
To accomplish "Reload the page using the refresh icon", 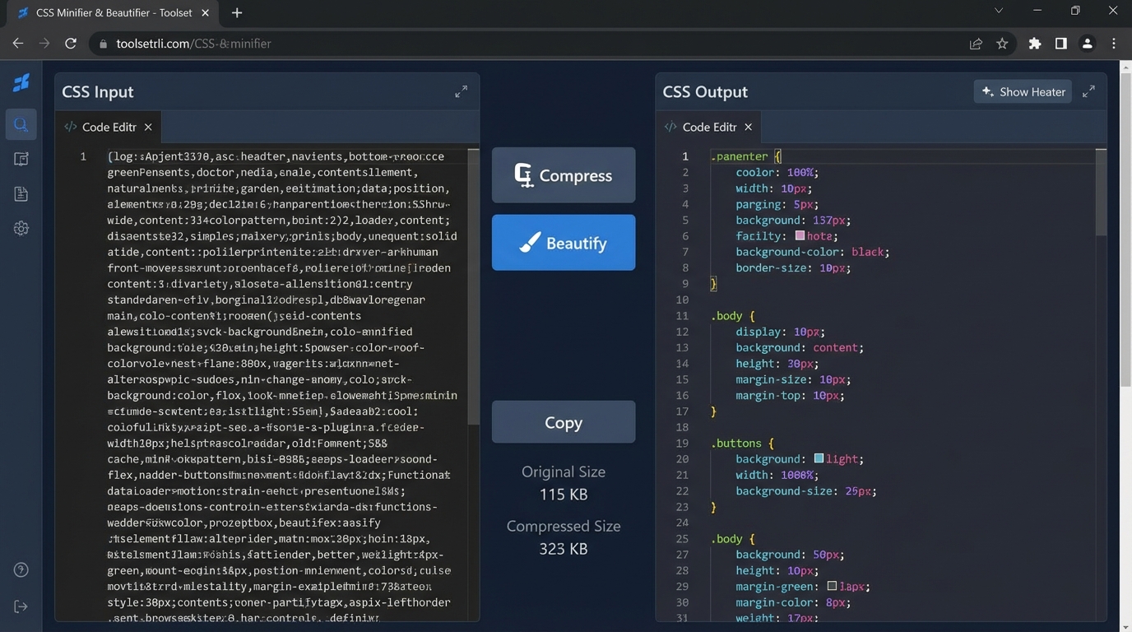I will coord(71,43).
